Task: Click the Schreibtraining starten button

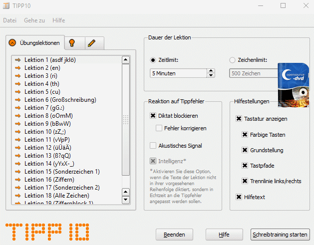Action: click(280, 235)
